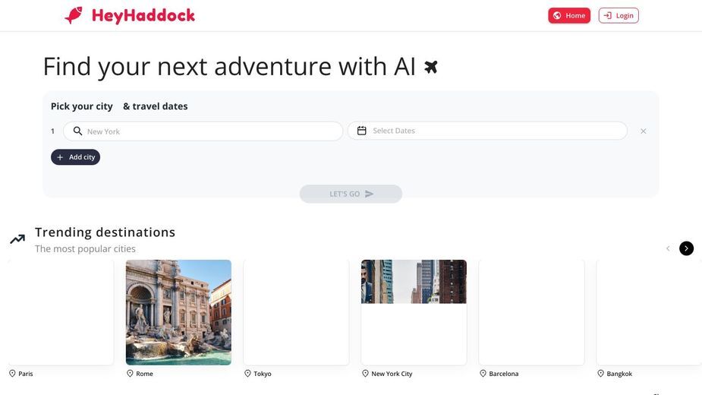
Task: Select the Tokyo destination card
Action: coord(296,312)
